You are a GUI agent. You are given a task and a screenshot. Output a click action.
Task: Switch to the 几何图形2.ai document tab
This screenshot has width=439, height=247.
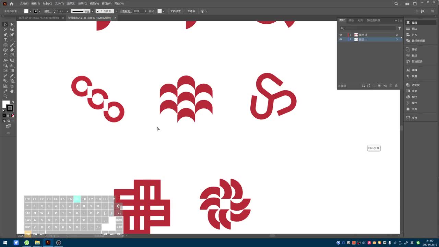(89, 18)
